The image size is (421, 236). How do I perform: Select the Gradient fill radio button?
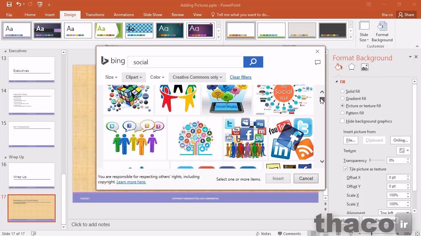[x=342, y=98]
